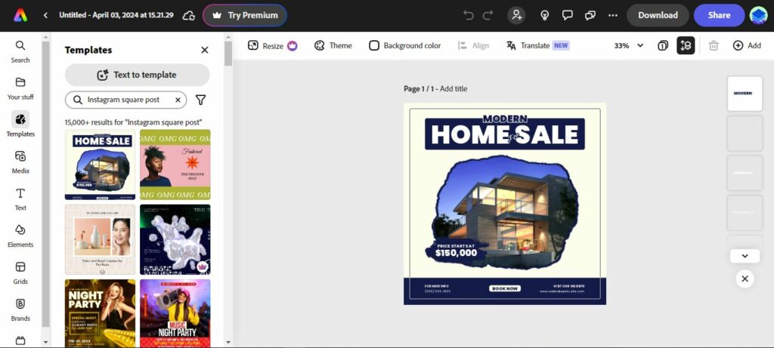
Task: Open Your stuff folder
Action: (20, 88)
